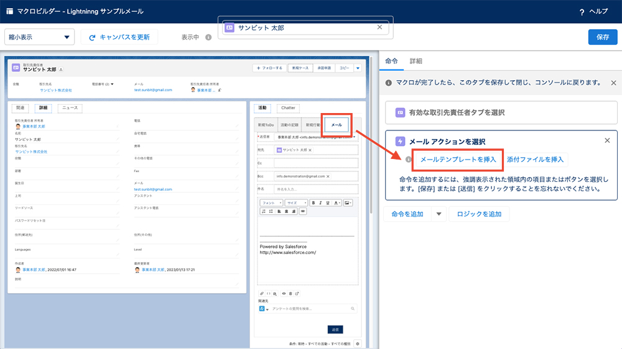Click the bulleted list icon in email editor
The image size is (622, 349).
click(271, 212)
